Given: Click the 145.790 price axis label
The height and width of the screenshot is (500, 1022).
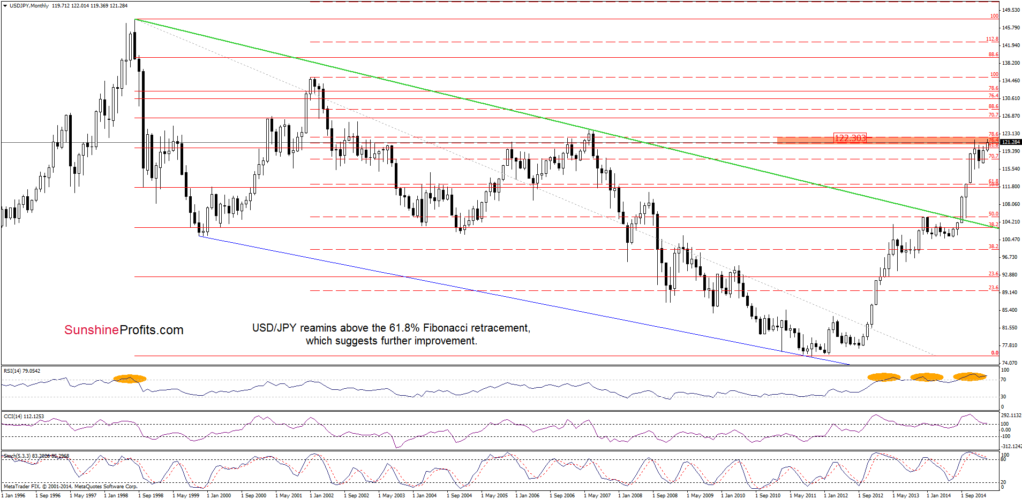Looking at the screenshot, I should (1011, 28).
